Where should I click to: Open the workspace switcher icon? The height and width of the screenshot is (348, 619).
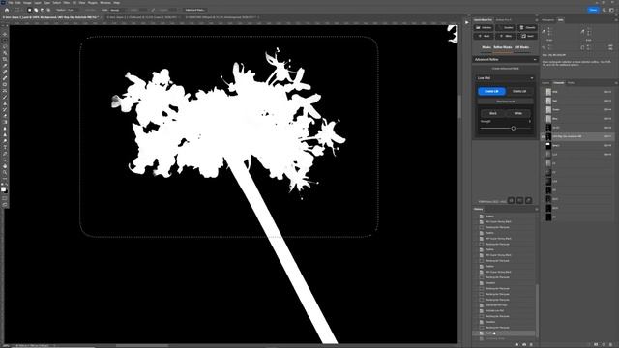pyautogui.click(x=611, y=10)
